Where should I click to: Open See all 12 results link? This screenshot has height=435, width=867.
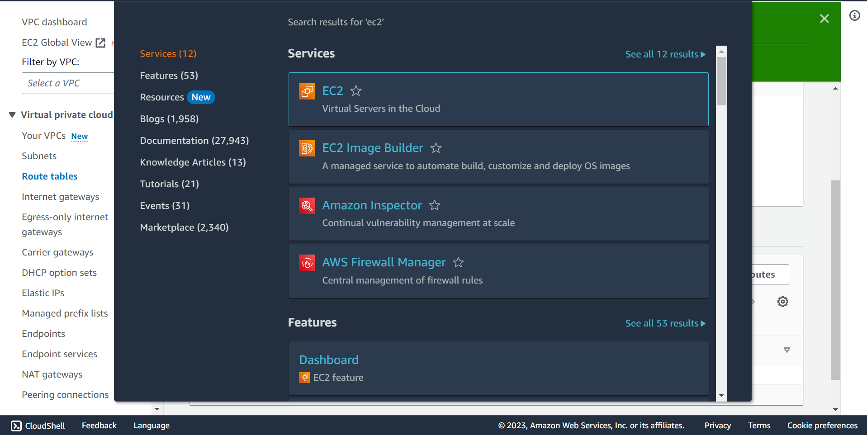[x=665, y=54]
